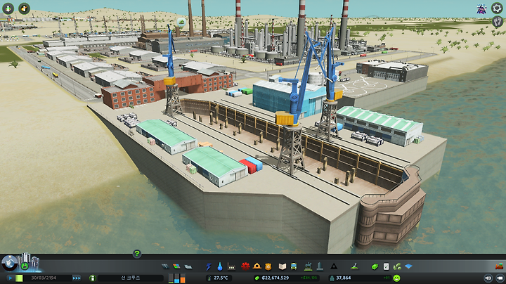This screenshot has height=284, width=506.
Task: Open the Unique Buildings tower menu
Action: coord(320,266)
